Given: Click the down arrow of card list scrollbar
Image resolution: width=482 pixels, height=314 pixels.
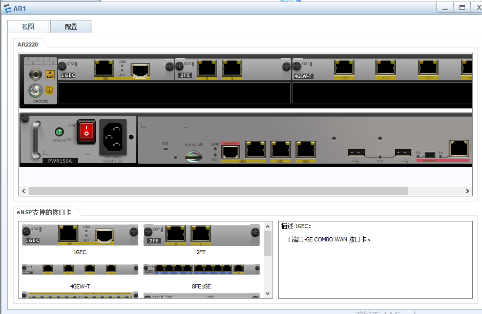Looking at the screenshot, I should pyautogui.click(x=268, y=294).
